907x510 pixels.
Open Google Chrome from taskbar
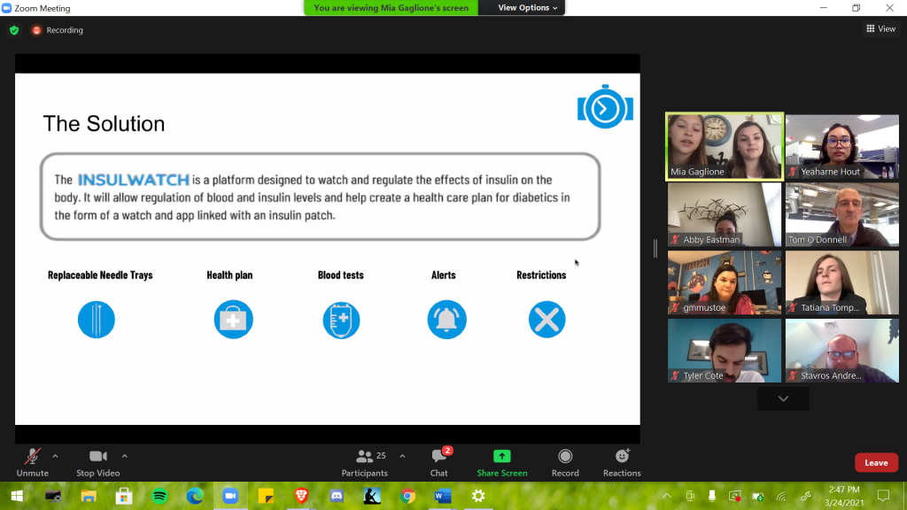(x=407, y=496)
